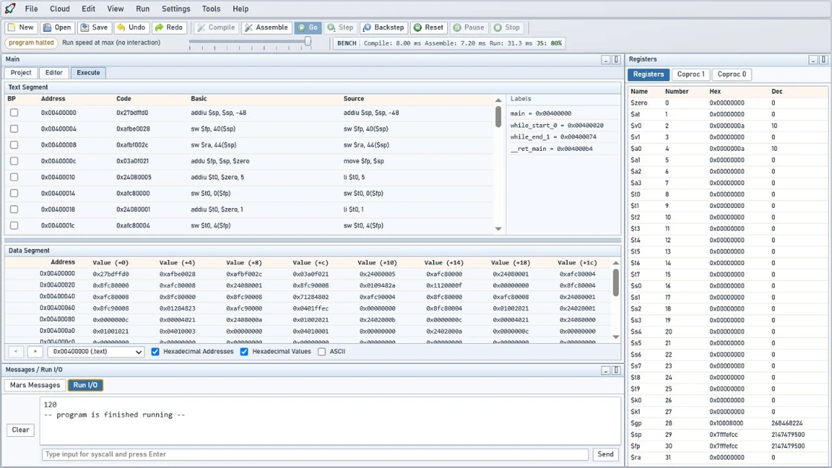The height and width of the screenshot is (468, 832).
Task: Uncheck Hexadecimal Values checkbox
Action: tap(244, 352)
